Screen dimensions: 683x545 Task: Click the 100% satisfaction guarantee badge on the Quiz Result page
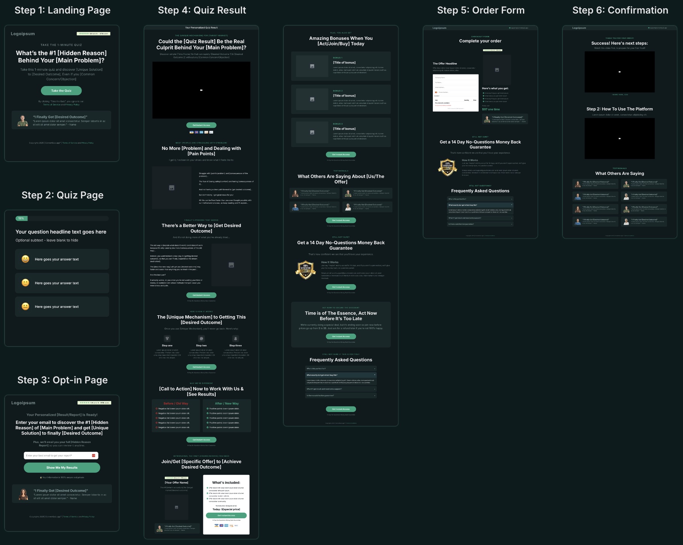click(305, 270)
